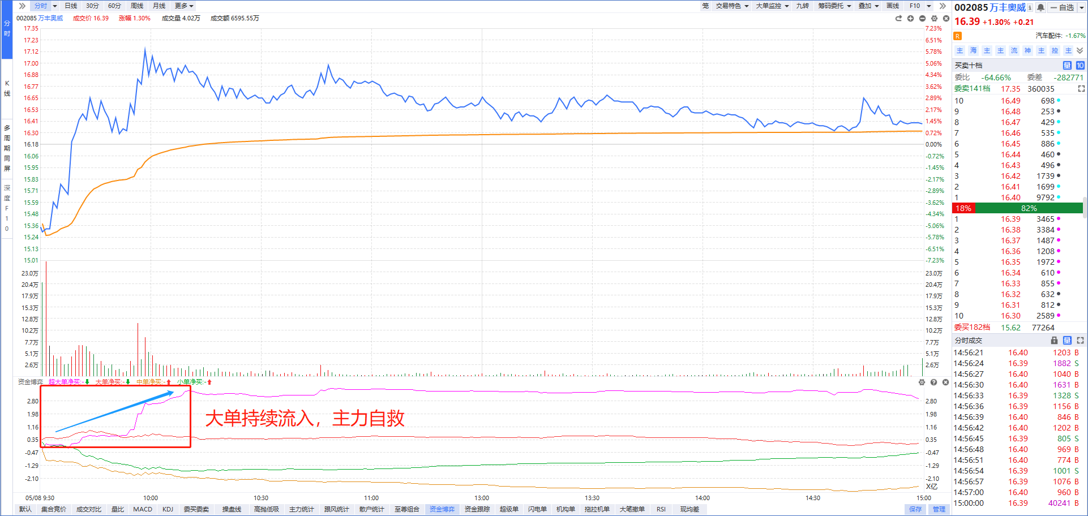This screenshot has height=516, width=1088.
Task: Open the 分时 dropdown arrow
Action: pos(55,6)
